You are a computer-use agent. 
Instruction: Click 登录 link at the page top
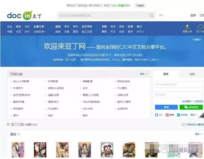(x=193, y=15)
